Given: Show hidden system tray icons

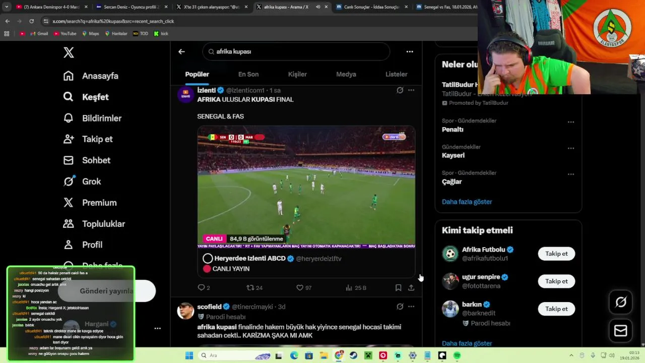Looking at the screenshot, I should pos(571,355).
